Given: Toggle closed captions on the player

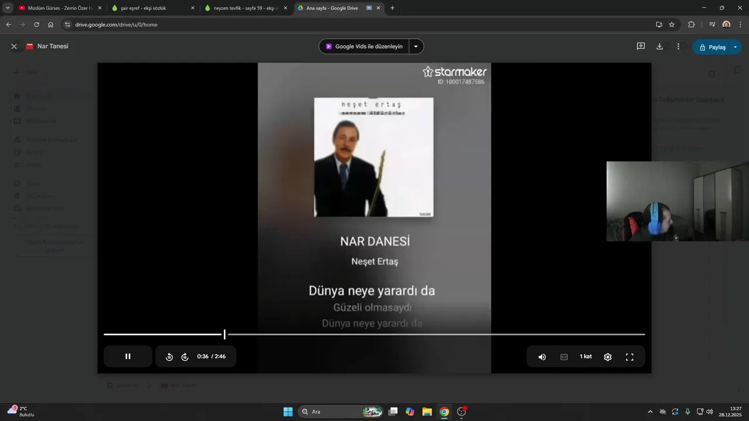Looking at the screenshot, I should [564, 357].
